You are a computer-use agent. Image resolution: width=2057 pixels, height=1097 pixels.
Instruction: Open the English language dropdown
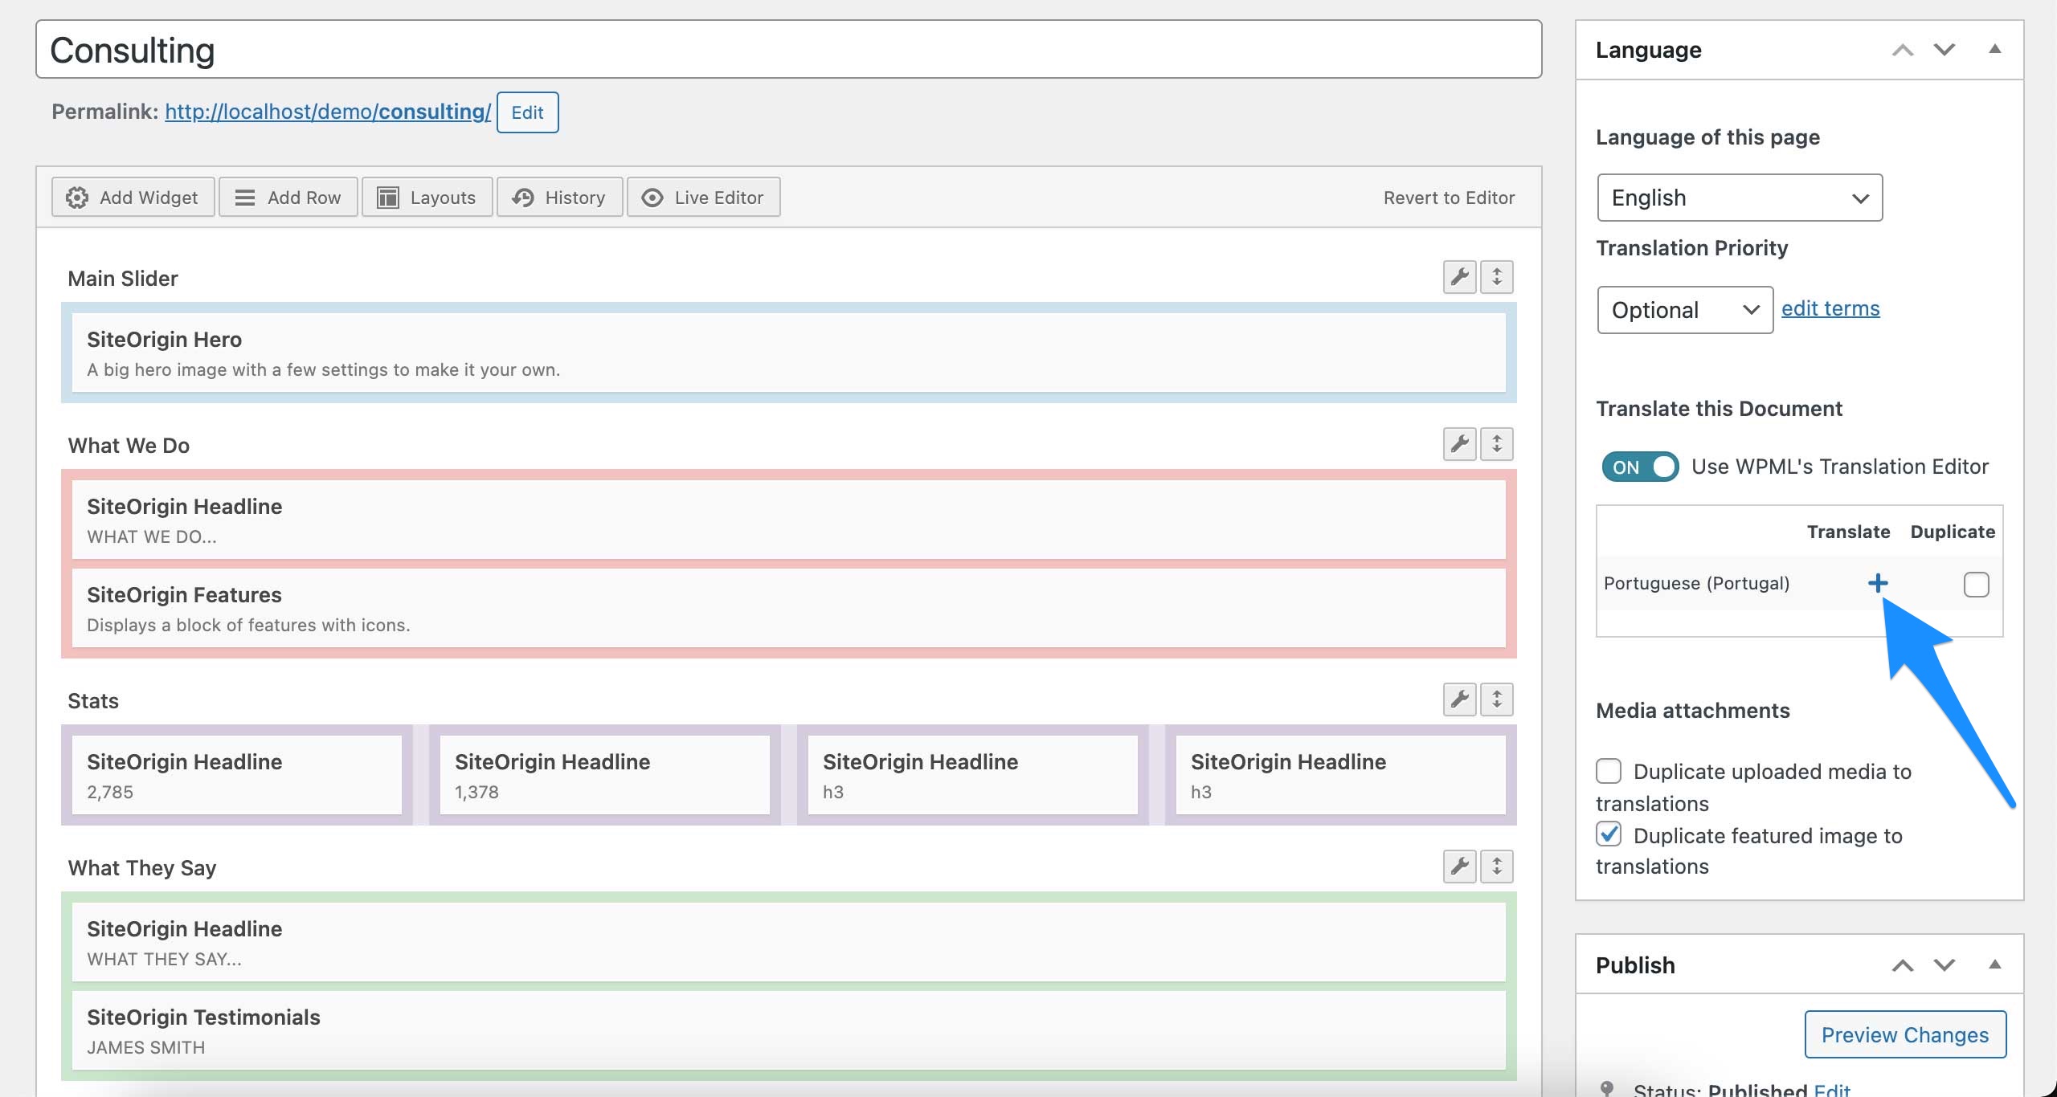click(1740, 198)
